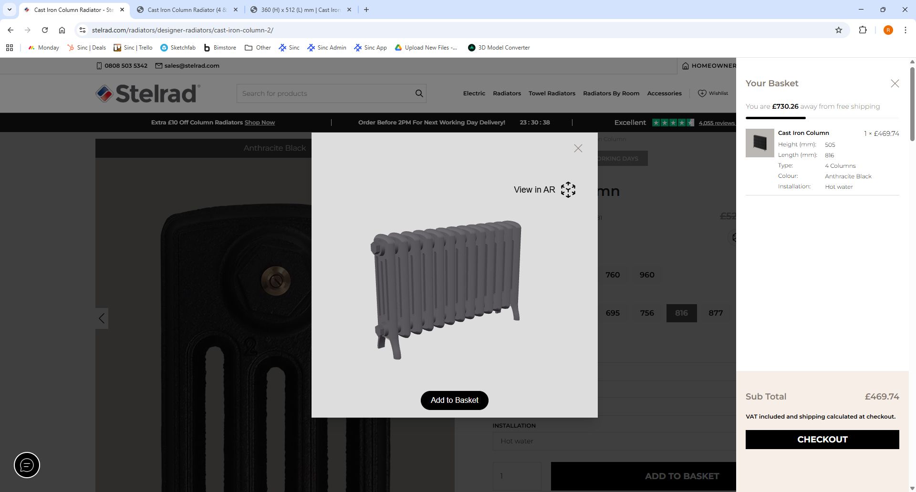
Task: Show previous product image arrow
Action: [102, 318]
